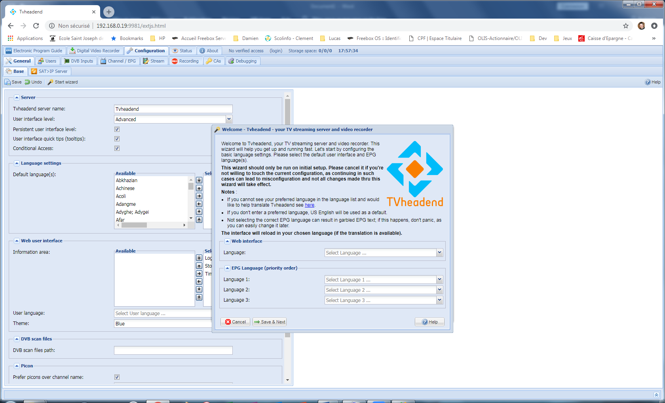Move Information area item to bottom
The height and width of the screenshot is (403, 665).
tap(199, 297)
